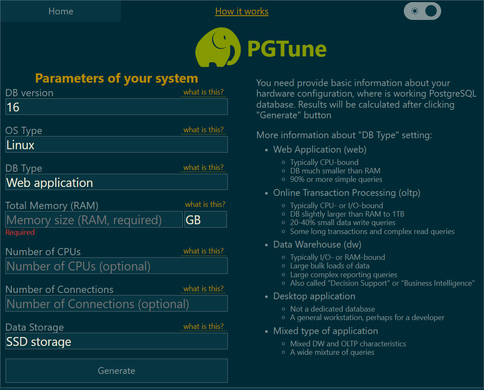
Task: Click the sun icon on the theme switch
Action: [414, 11]
